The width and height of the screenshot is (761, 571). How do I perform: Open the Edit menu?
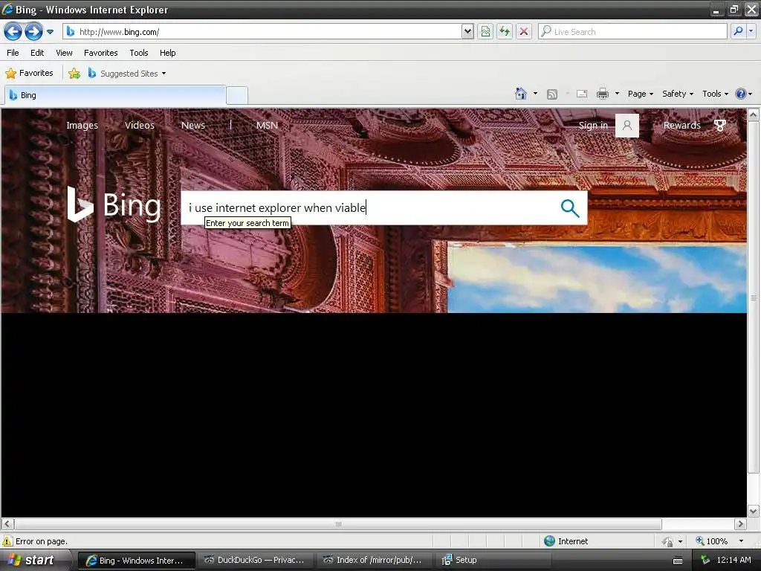pyautogui.click(x=37, y=53)
